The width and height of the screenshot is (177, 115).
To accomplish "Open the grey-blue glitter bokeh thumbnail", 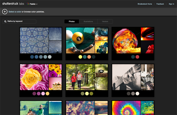I will pyautogui.click(x=55, y=47).
